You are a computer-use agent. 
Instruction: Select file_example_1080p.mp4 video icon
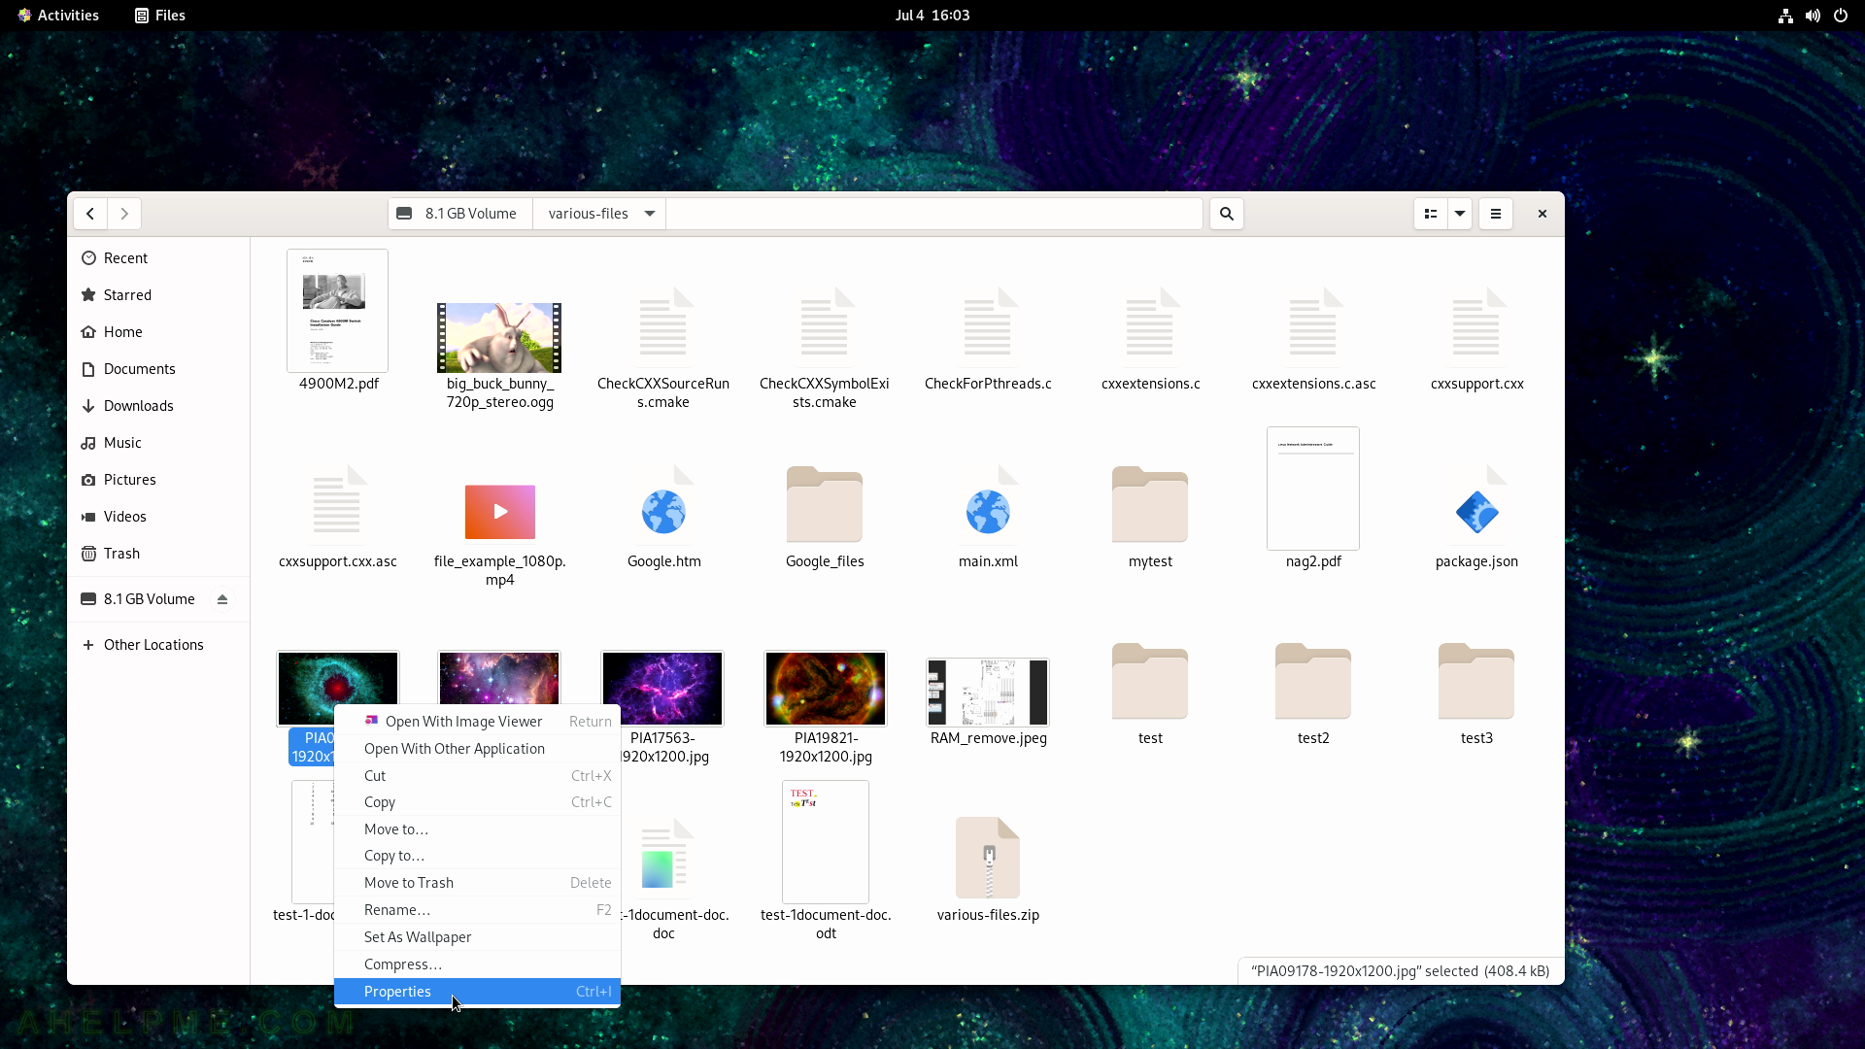[x=499, y=512]
